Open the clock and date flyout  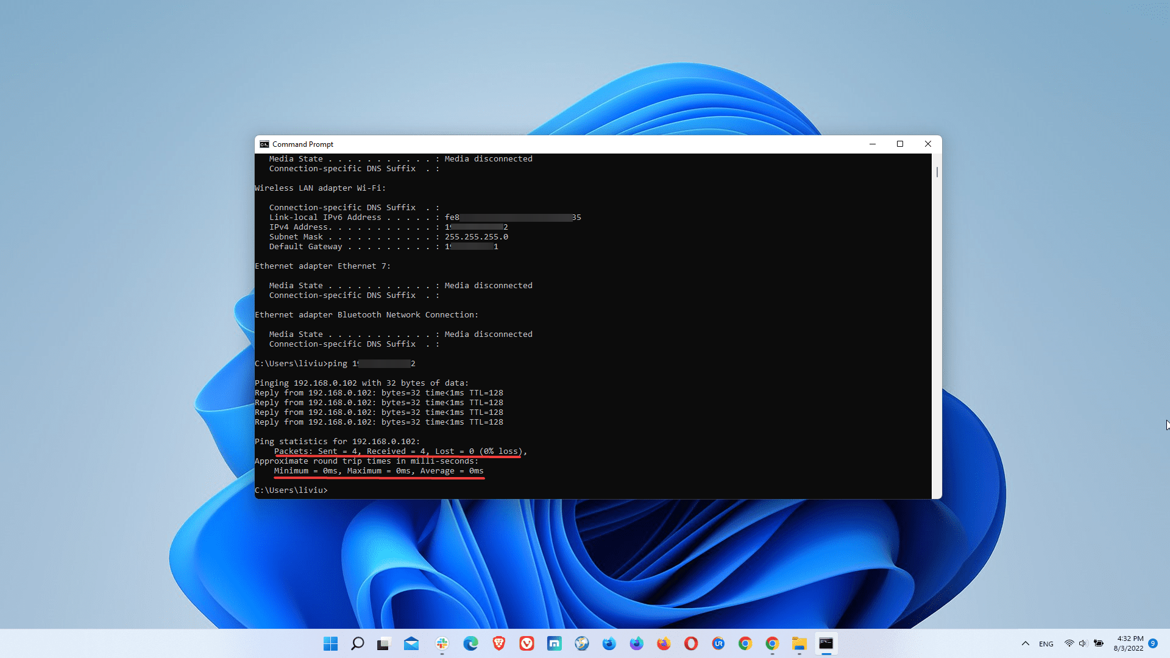[x=1129, y=643]
